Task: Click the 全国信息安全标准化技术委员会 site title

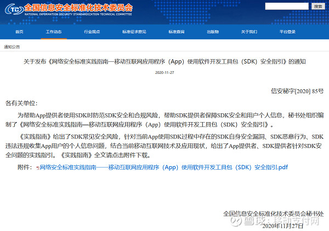Action: [x=78, y=8]
